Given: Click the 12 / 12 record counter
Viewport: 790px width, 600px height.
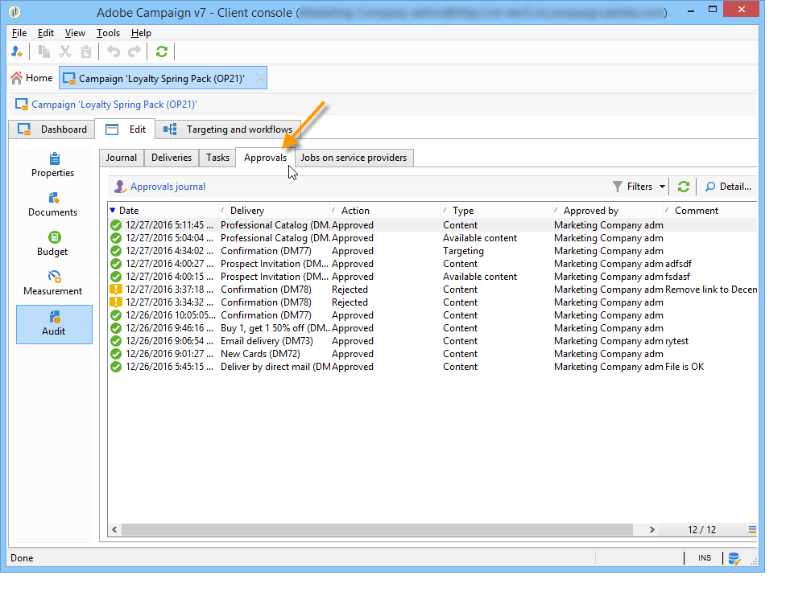Looking at the screenshot, I should (702, 529).
